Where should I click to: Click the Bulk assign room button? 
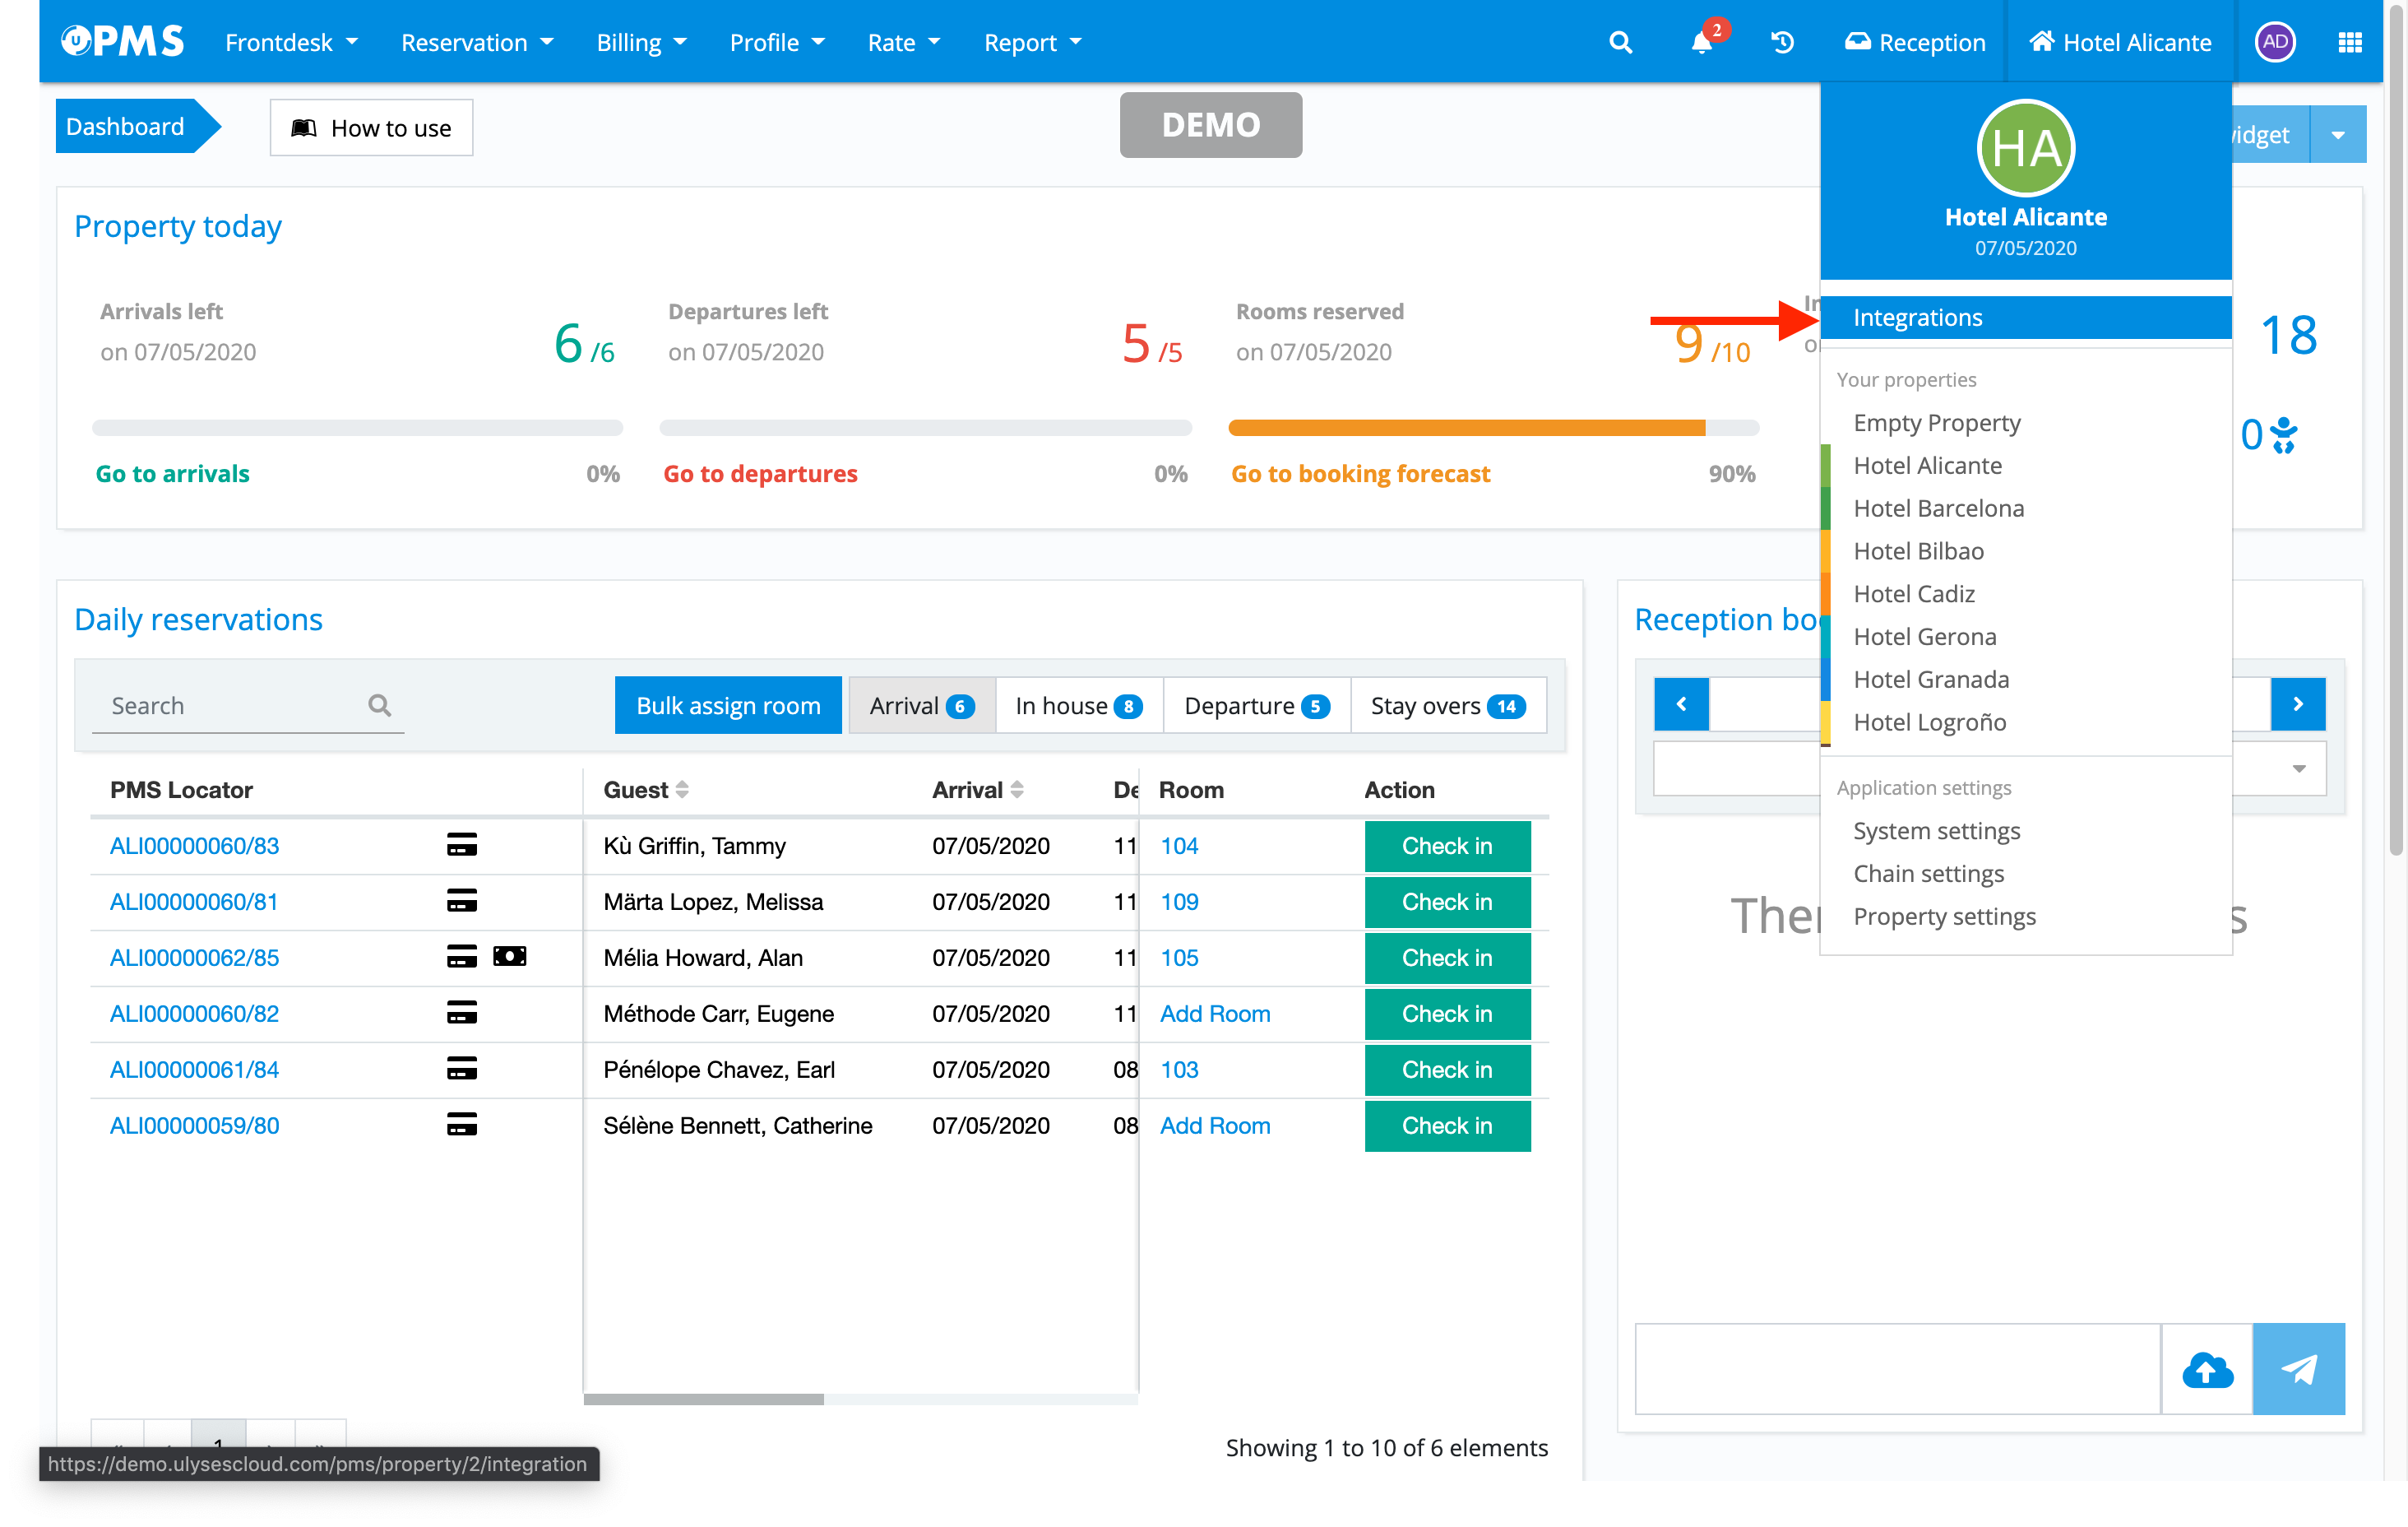point(728,705)
